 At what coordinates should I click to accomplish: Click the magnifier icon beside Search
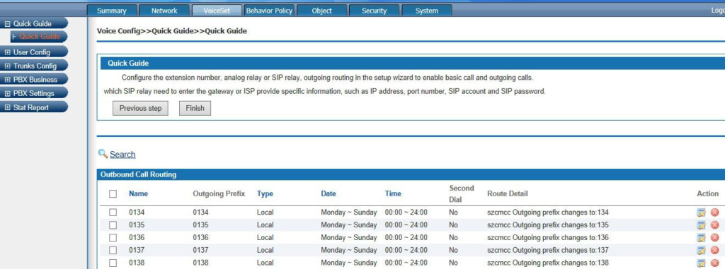click(x=103, y=154)
